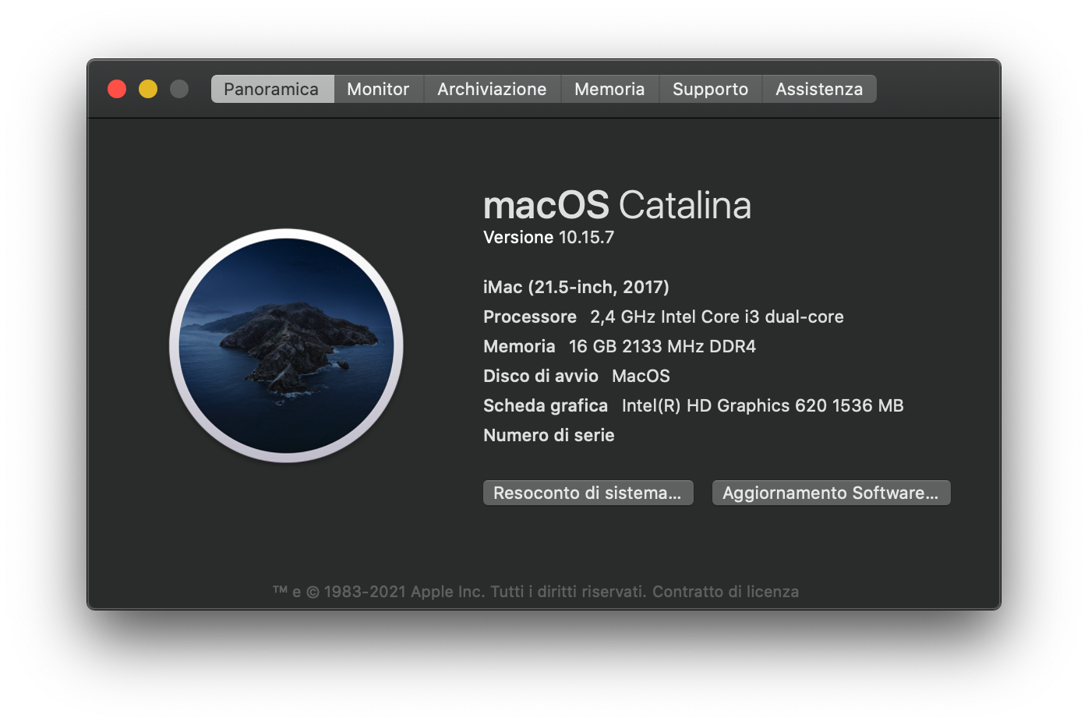Viewport: 1088px width, 725px height.
Task: Click the 2,4 GHz Intel Core i3 processor value
Action: tap(717, 317)
